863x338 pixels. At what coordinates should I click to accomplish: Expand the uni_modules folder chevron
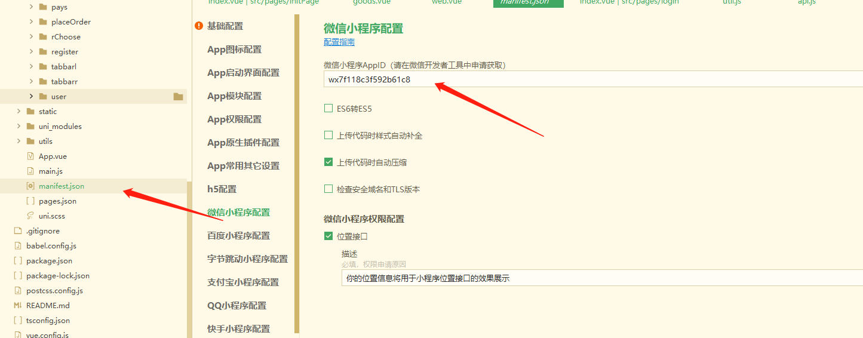coord(19,127)
